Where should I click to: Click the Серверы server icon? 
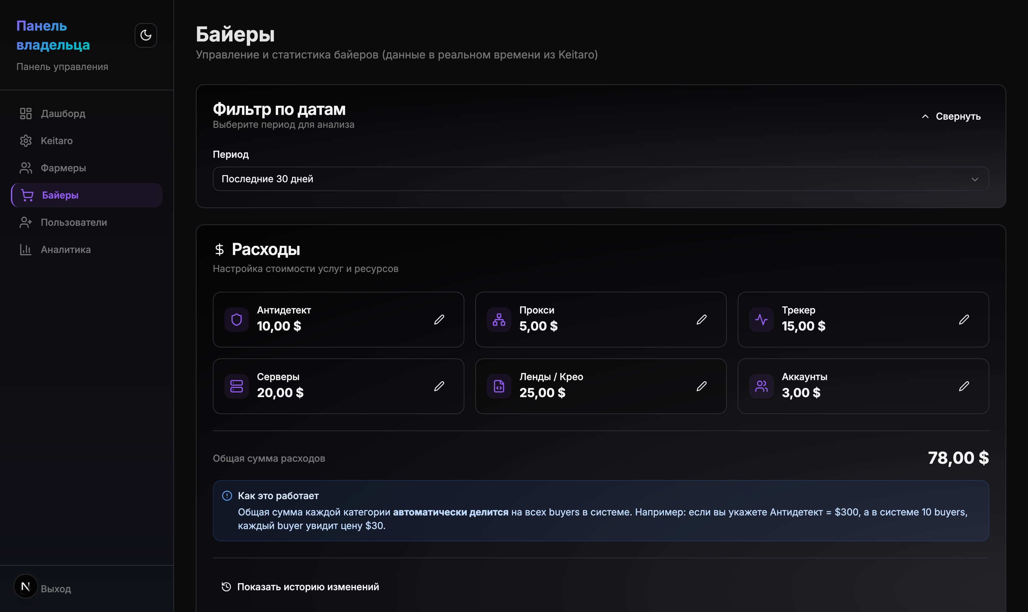click(x=236, y=387)
